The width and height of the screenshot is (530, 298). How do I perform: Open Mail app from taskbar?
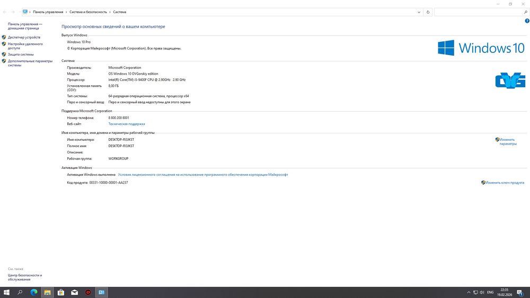74,292
